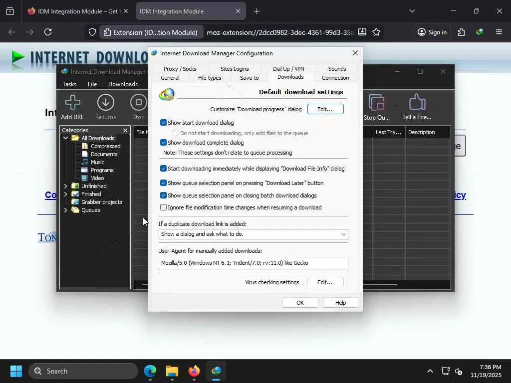Click Sign in button in Firefox
Screen dimensions: 511x383
click(432, 32)
